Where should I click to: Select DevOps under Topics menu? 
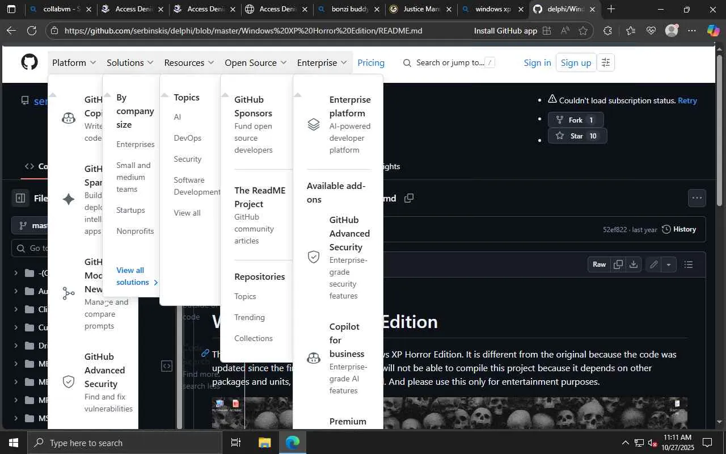click(188, 138)
